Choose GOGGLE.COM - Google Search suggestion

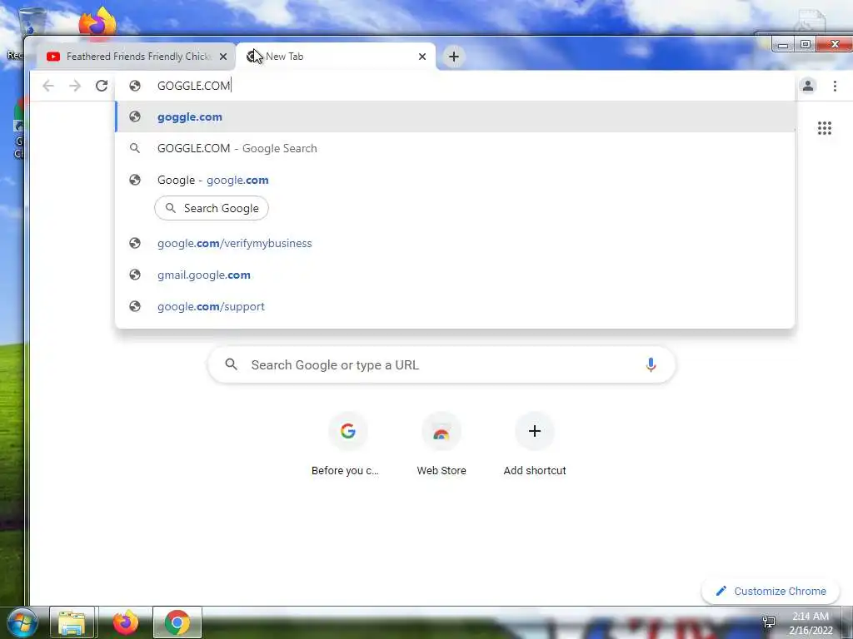[456, 148]
